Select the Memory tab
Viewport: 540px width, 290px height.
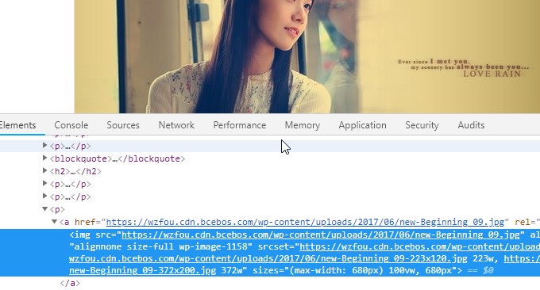(x=303, y=125)
